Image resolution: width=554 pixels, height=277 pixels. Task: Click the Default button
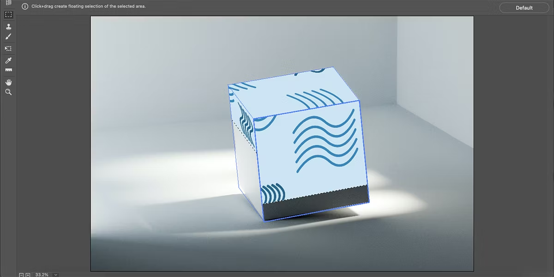(524, 8)
